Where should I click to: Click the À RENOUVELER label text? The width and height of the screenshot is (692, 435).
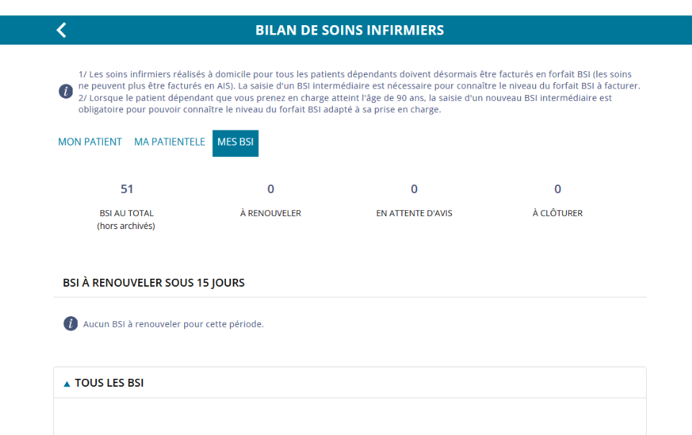(270, 213)
